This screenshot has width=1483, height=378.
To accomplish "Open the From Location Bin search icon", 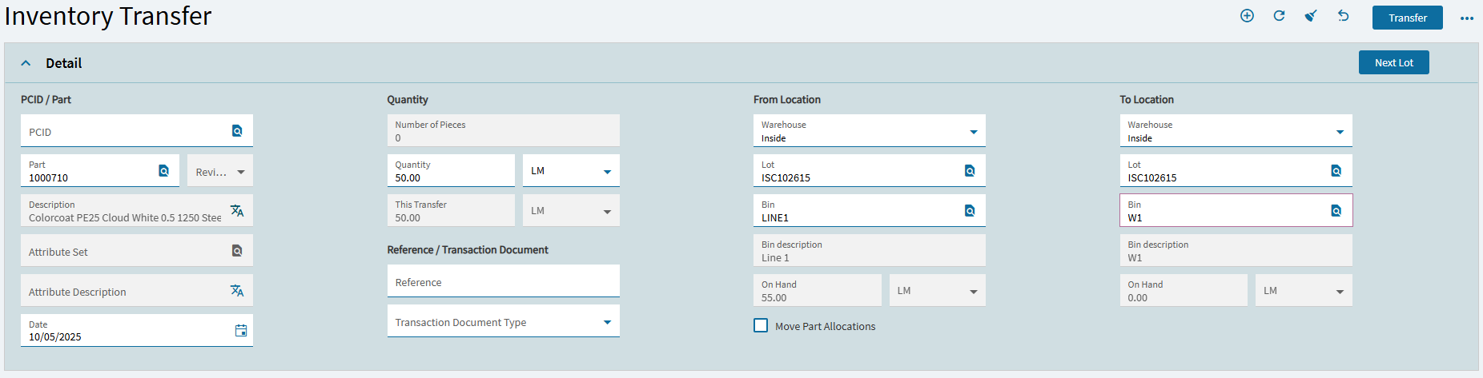I will click(970, 211).
